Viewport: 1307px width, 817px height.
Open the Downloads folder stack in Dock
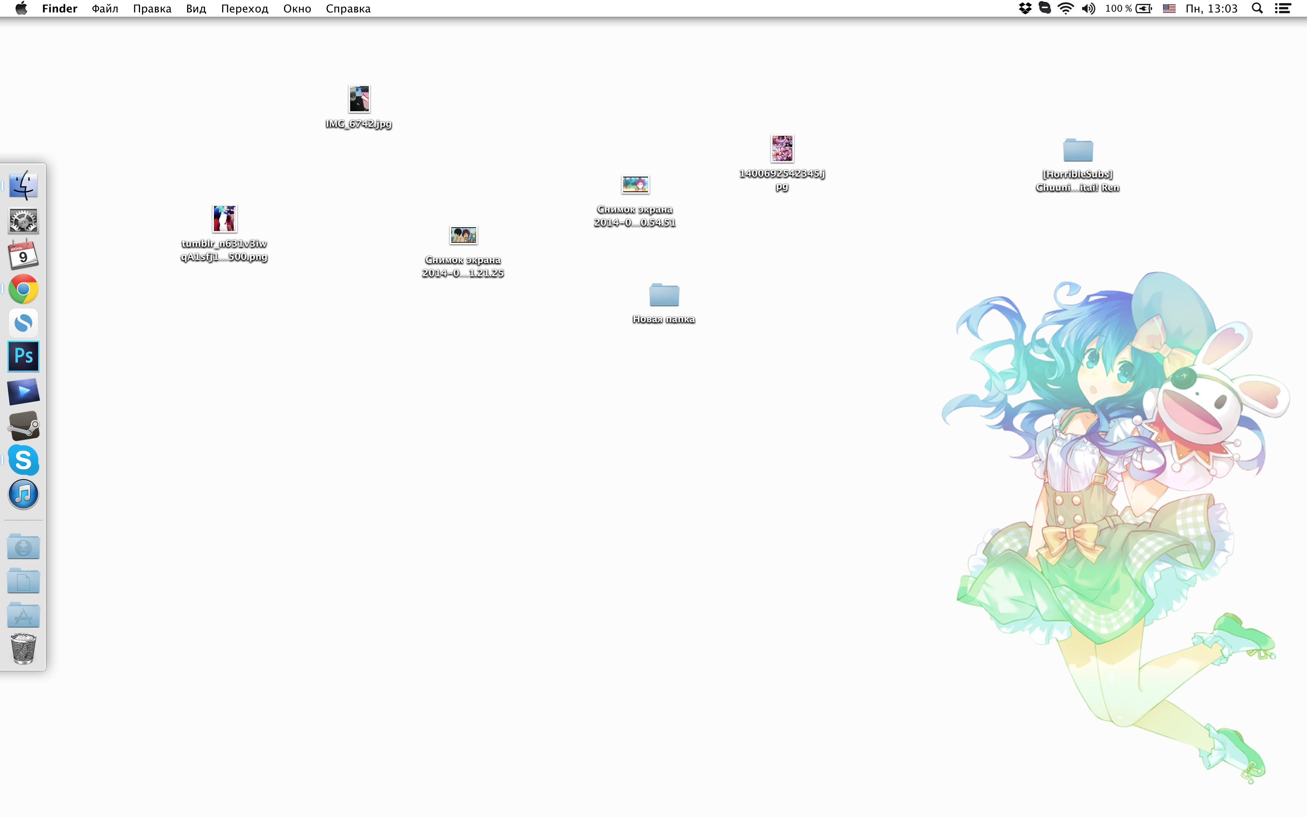pyautogui.click(x=23, y=547)
